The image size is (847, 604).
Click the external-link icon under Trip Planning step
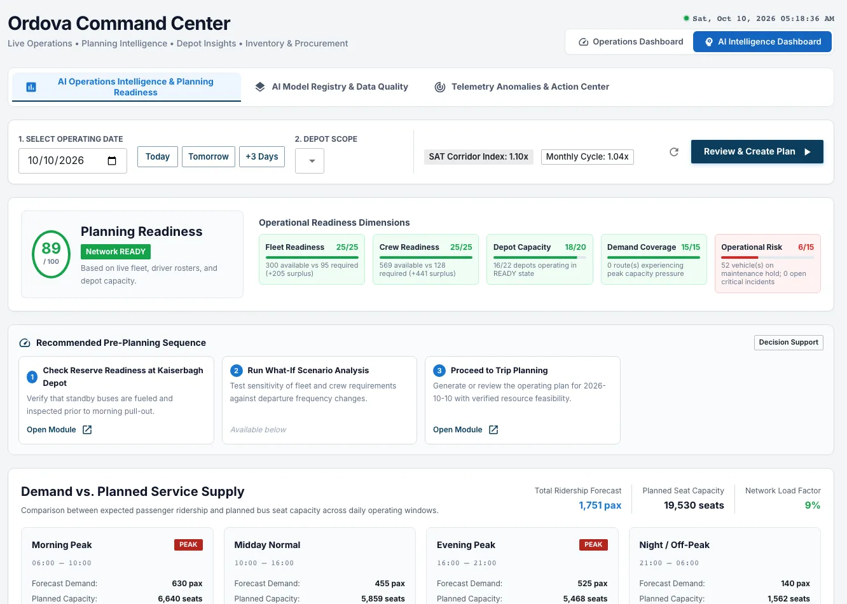pyautogui.click(x=493, y=430)
